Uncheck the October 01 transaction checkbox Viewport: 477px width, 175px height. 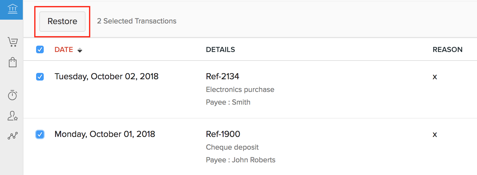pyautogui.click(x=40, y=134)
